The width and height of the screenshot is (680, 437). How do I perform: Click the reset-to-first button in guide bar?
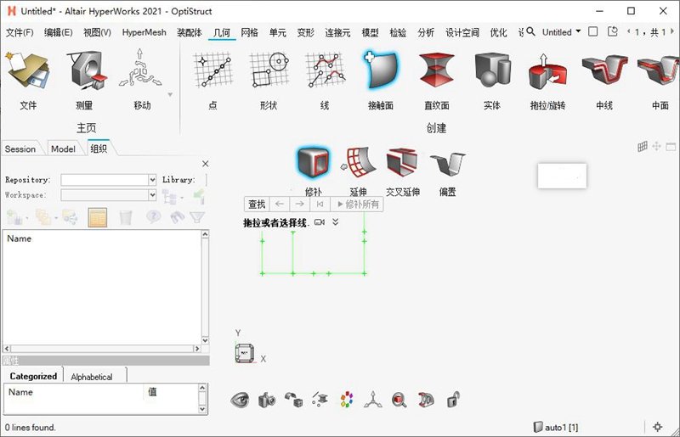coord(320,204)
